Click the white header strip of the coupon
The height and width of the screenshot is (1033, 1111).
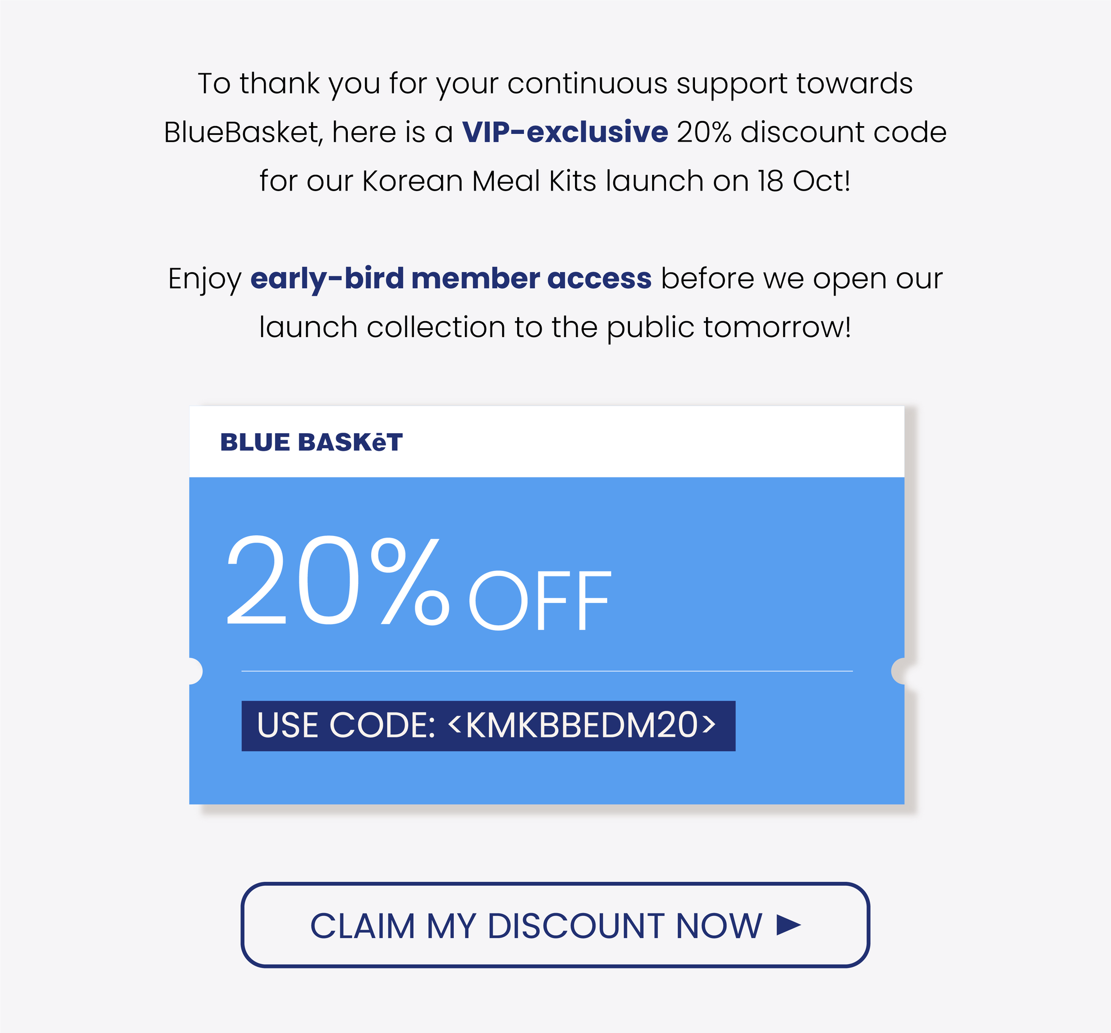[x=547, y=442]
